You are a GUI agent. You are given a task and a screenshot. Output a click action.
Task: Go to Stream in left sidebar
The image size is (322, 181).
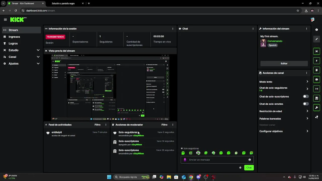[x=21, y=30]
